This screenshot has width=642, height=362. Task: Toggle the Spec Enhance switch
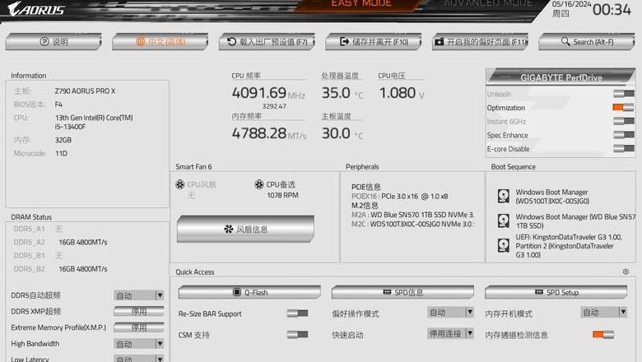(624, 135)
